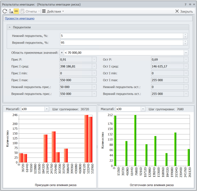The width and height of the screenshot is (197, 191).
Task: Click the Провести имитацию link
Action: click(x=19, y=18)
